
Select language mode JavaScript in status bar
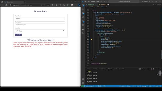coord(143,86)
